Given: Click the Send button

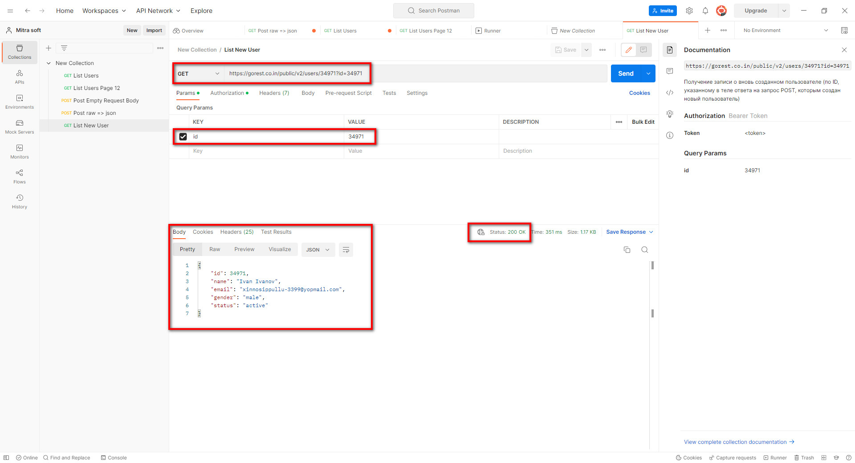Looking at the screenshot, I should pyautogui.click(x=626, y=73).
